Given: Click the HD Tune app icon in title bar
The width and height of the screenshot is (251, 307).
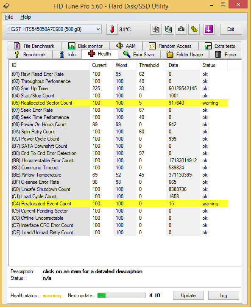Looking at the screenshot, I should click(x=6, y=6).
